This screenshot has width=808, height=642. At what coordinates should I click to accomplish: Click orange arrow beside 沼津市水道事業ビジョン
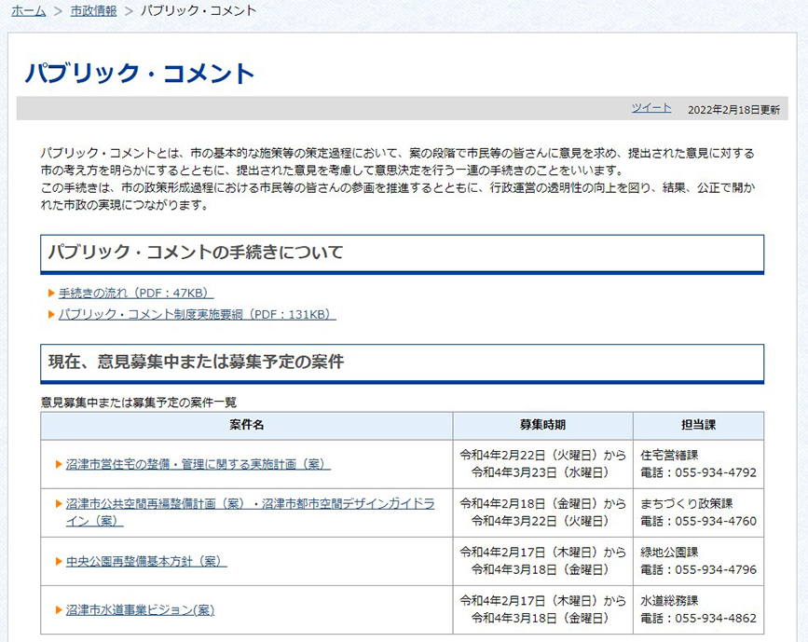pyautogui.click(x=59, y=610)
